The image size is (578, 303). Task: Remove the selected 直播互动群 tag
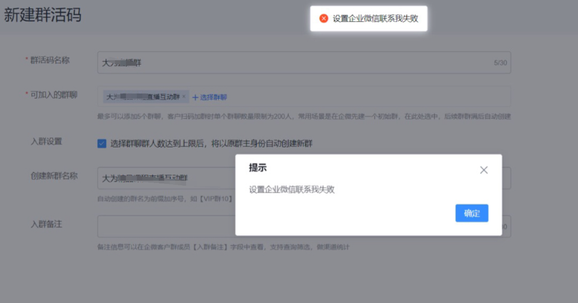point(184,97)
